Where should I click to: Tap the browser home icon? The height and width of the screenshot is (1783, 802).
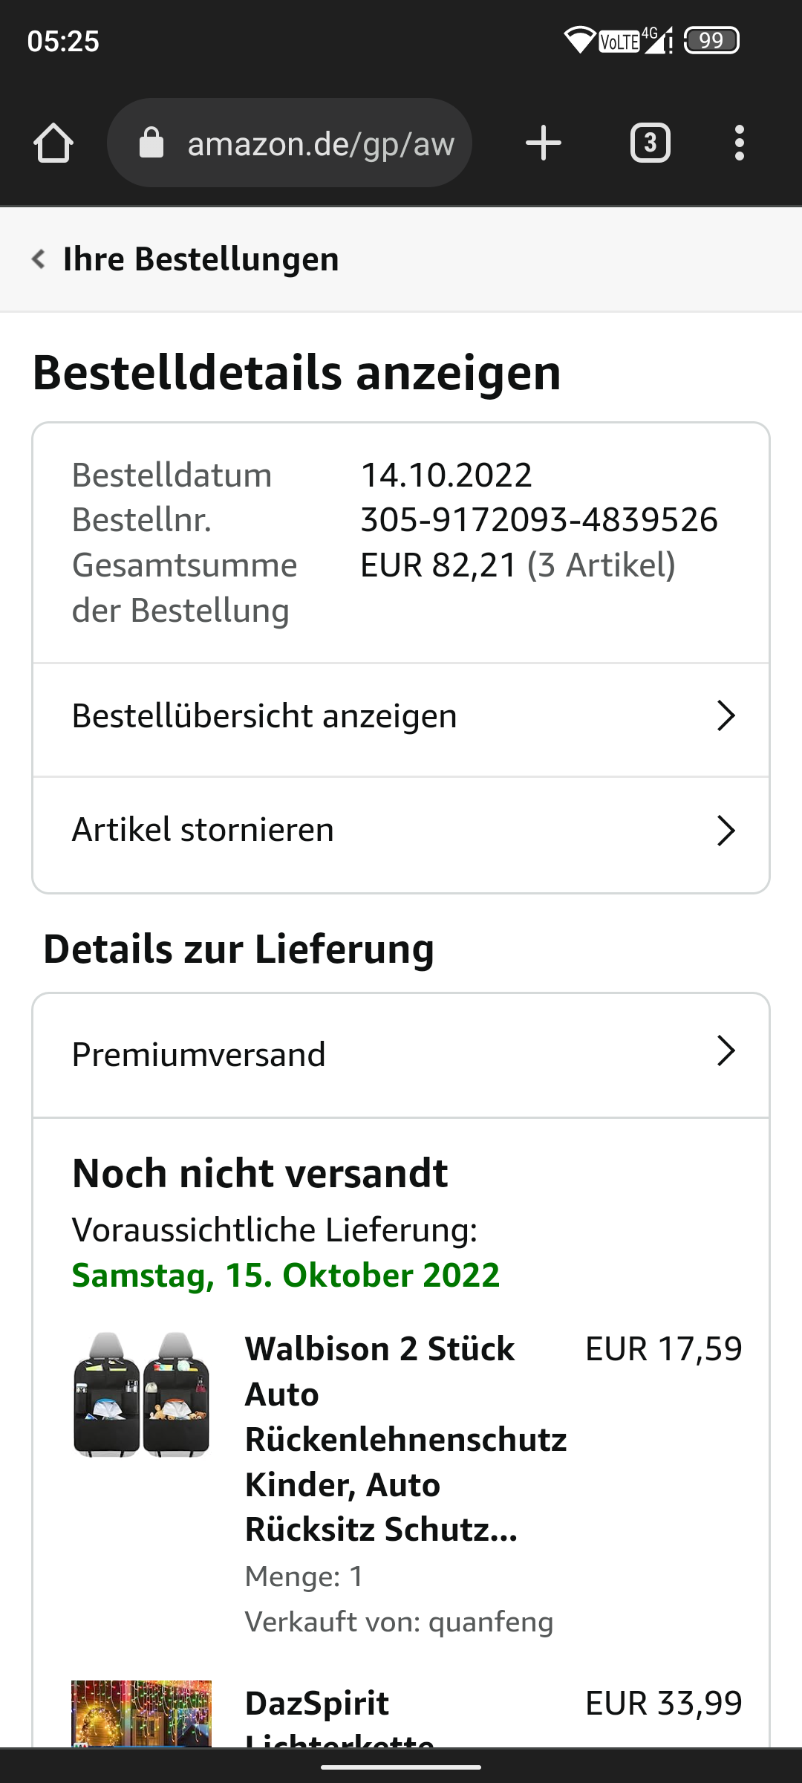tap(53, 143)
